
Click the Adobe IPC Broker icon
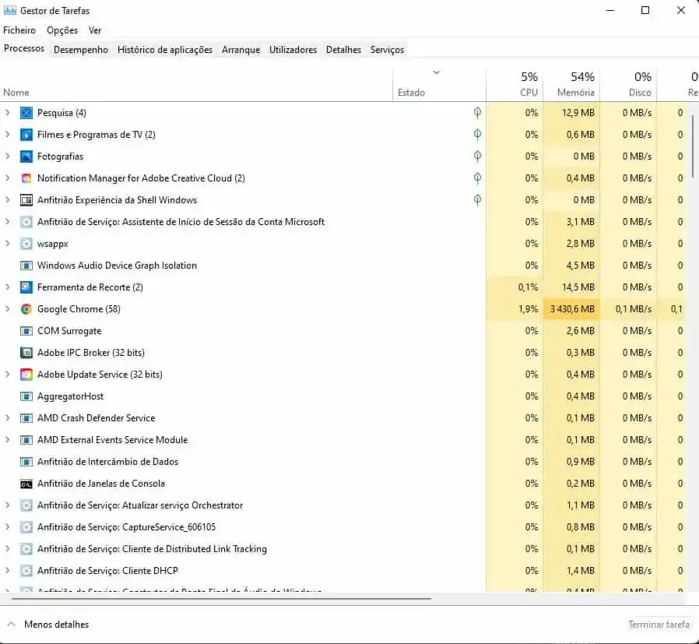point(26,353)
